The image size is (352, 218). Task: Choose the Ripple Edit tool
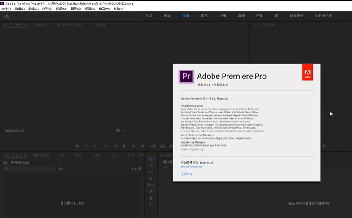[151, 172]
